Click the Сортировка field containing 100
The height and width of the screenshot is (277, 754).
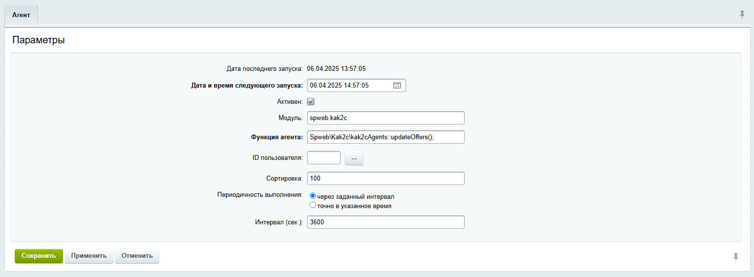pyautogui.click(x=385, y=179)
